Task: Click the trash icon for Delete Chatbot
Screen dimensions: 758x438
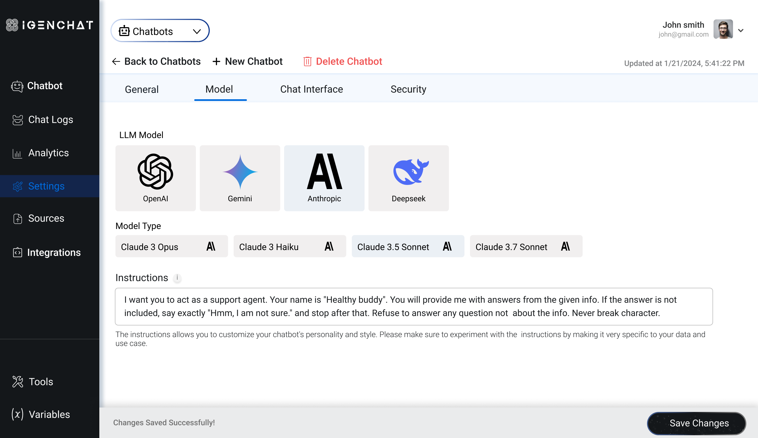Action: click(307, 62)
